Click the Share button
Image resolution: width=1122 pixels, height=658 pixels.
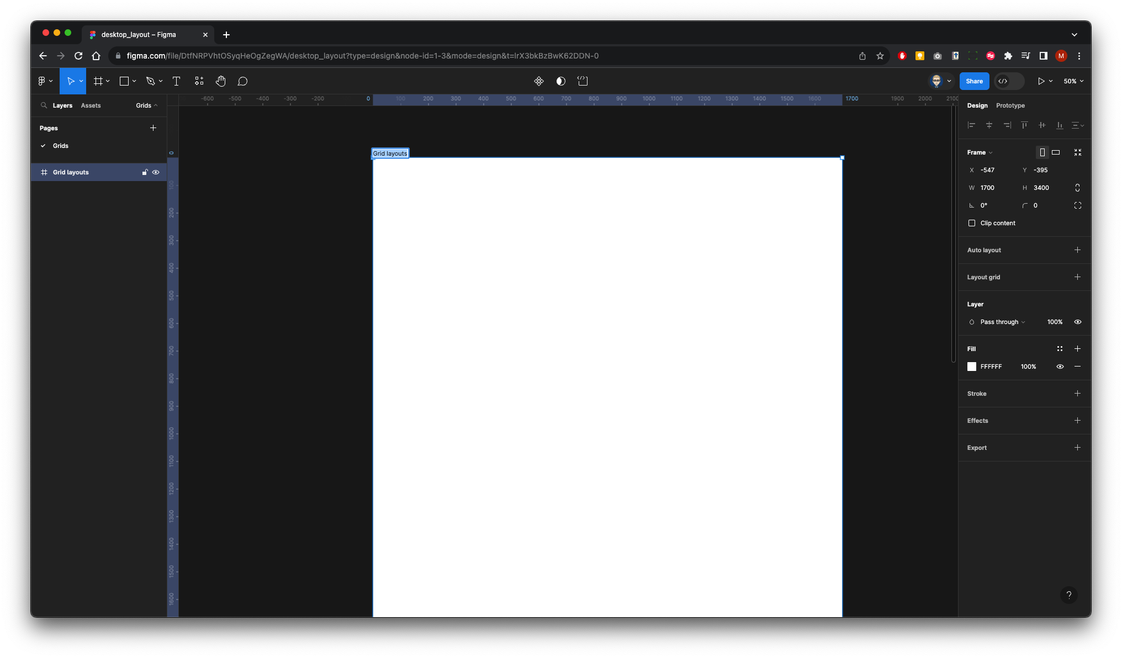coord(975,81)
